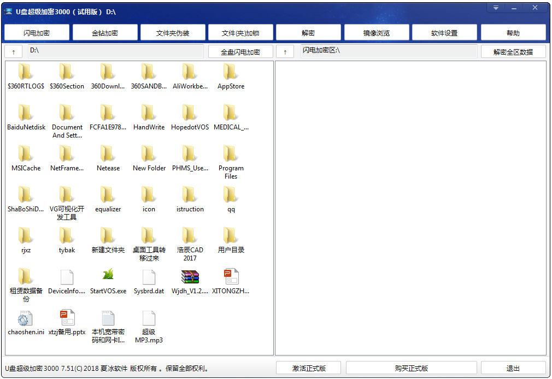Image resolution: width=552 pixels, height=379 pixels.
Task: Click the 桌面工具转移过来 folder name
Action: pyautogui.click(x=149, y=254)
